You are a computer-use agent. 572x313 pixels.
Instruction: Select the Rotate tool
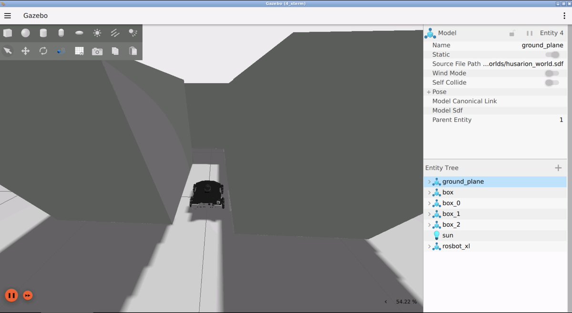(x=43, y=50)
